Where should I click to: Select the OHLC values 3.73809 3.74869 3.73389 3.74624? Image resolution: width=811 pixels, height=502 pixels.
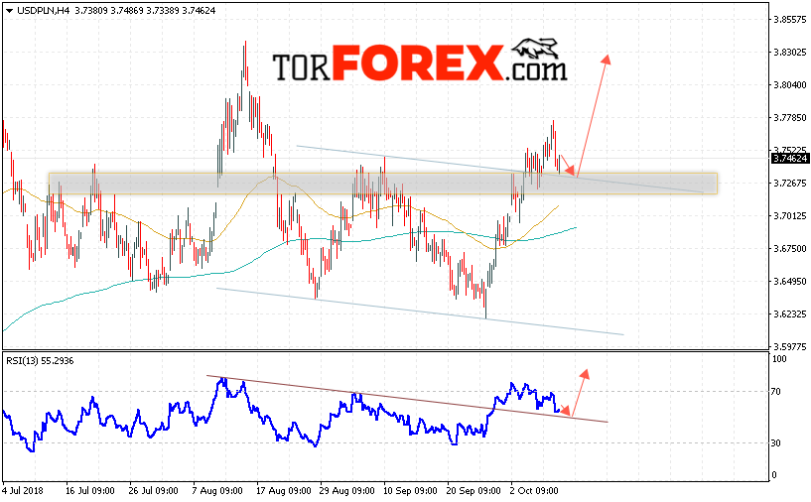pos(145,10)
